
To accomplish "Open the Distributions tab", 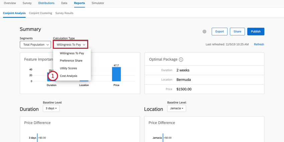I will click(46, 3).
